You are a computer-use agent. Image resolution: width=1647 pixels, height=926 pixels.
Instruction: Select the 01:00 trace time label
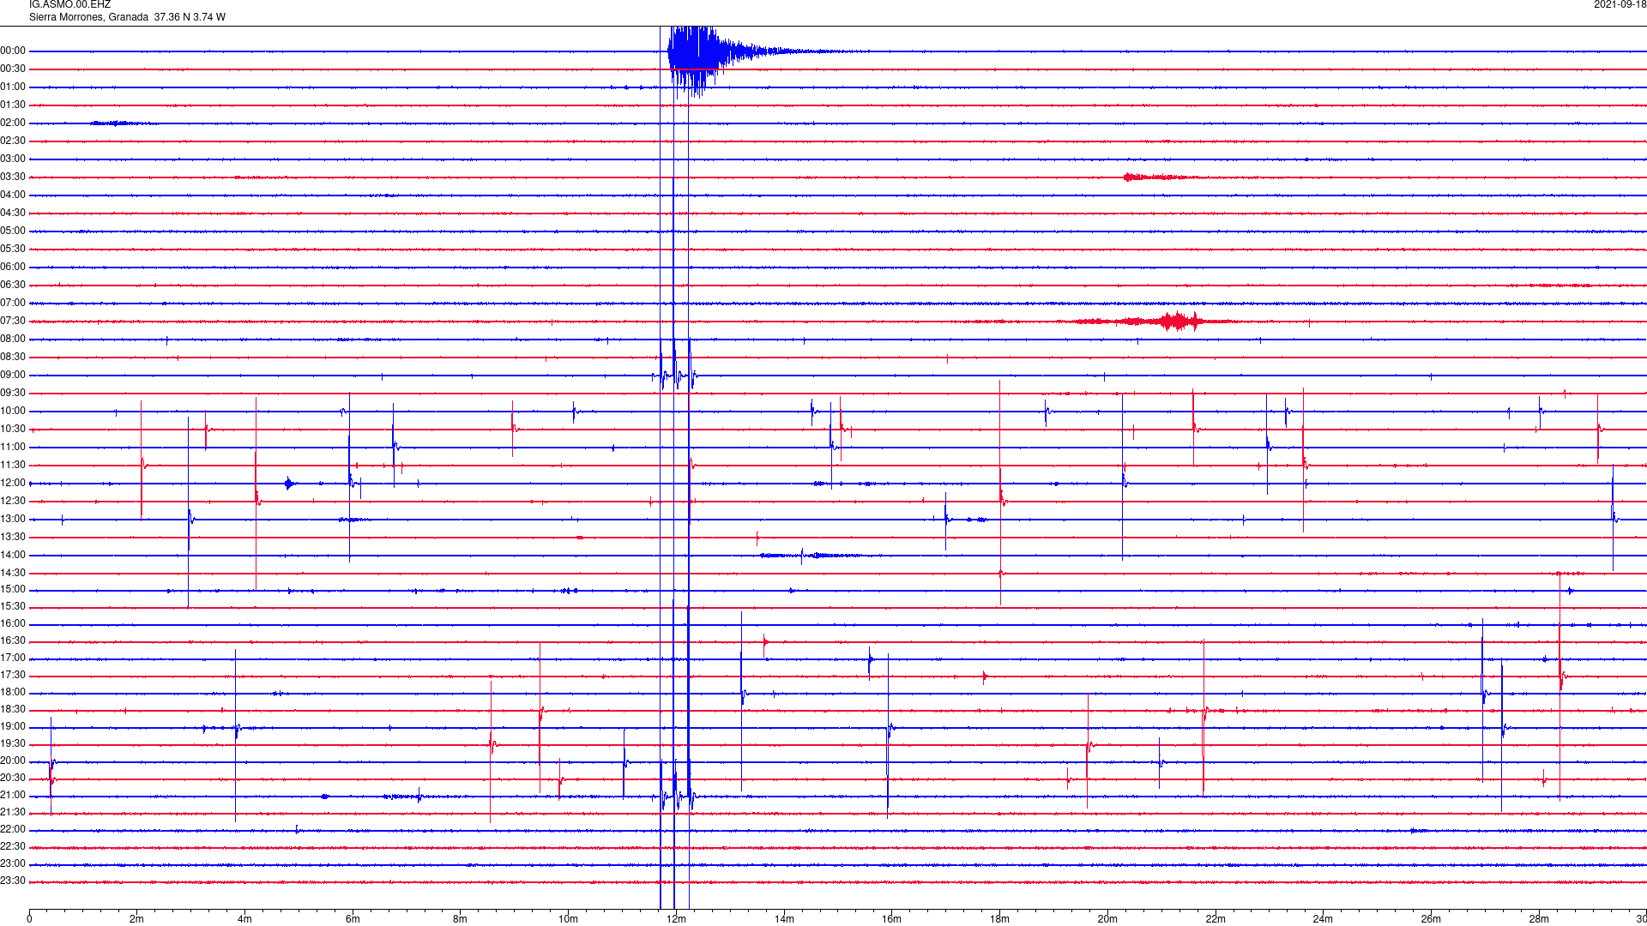click(x=13, y=87)
